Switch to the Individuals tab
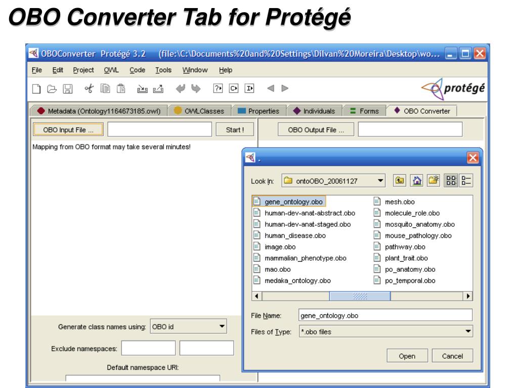 (314, 111)
